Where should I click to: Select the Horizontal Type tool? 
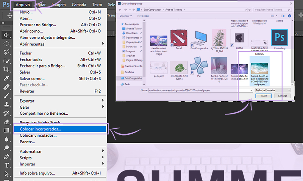tap(6, 165)
